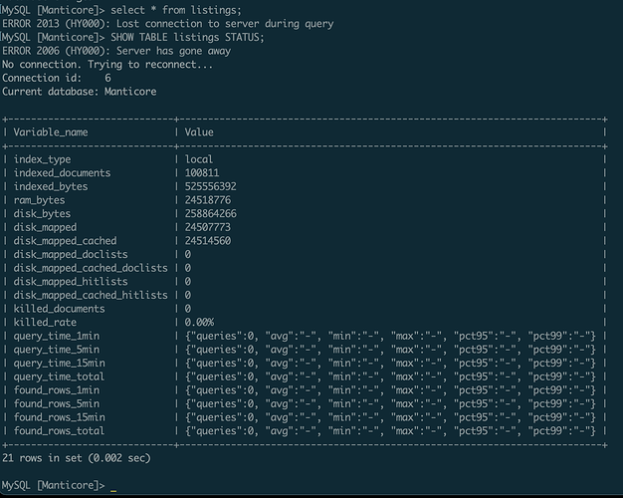
Task: Click the 'Current database: Manticore' line
Action: (x=79, y=92)
